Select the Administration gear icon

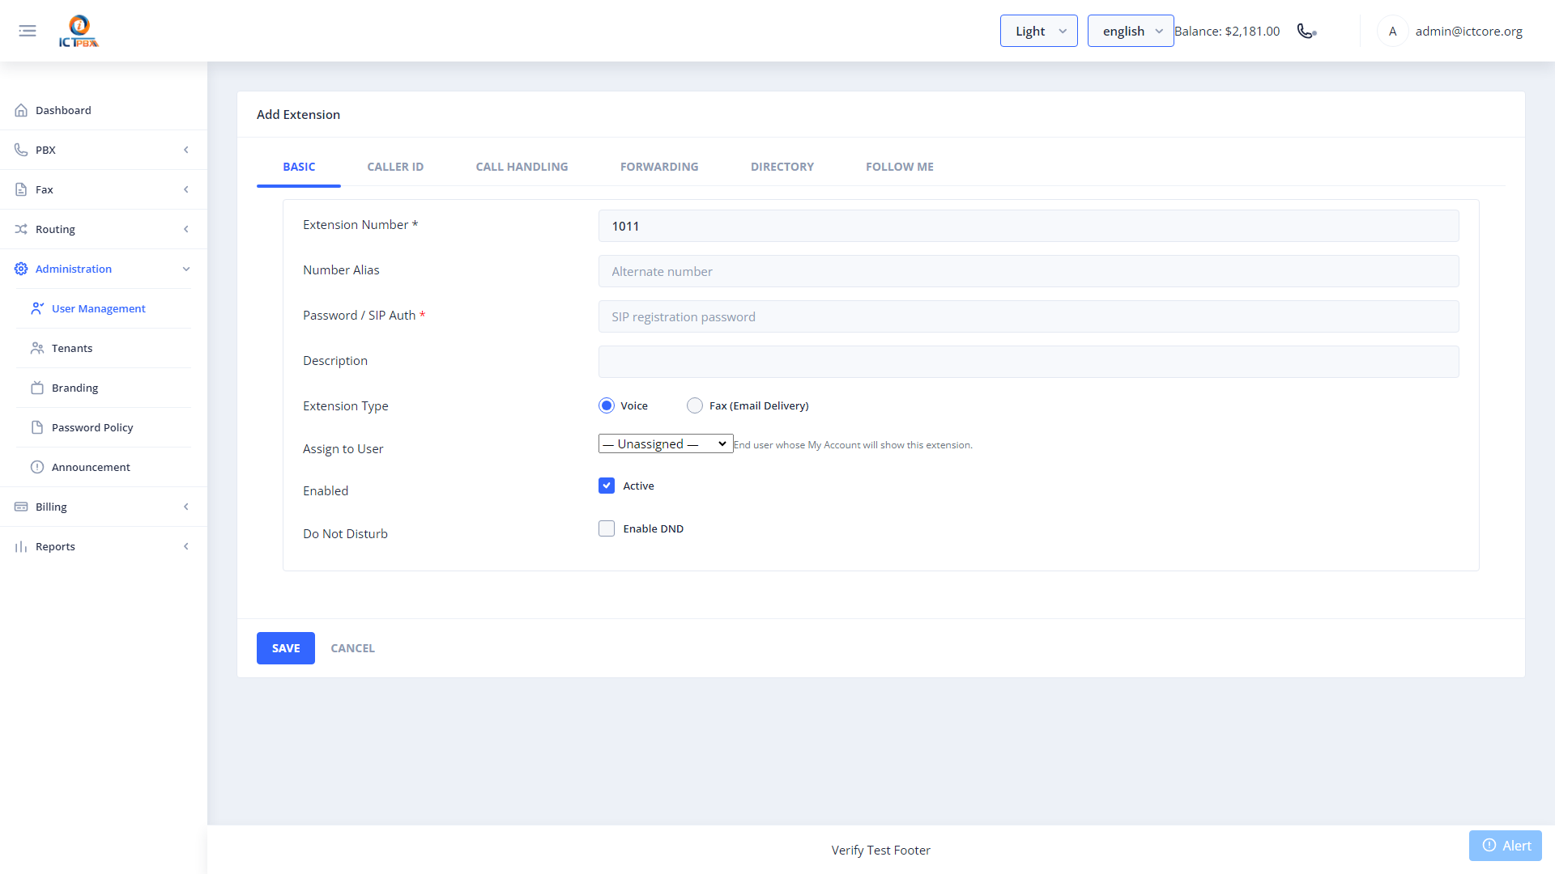(21, 269)
